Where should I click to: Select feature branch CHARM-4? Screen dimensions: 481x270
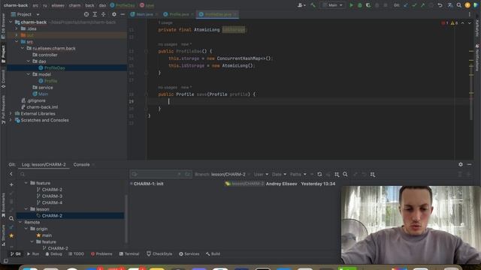pos(52,202)
